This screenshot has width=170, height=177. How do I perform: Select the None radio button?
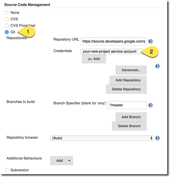pyautogui.click(x=7, y=13)
